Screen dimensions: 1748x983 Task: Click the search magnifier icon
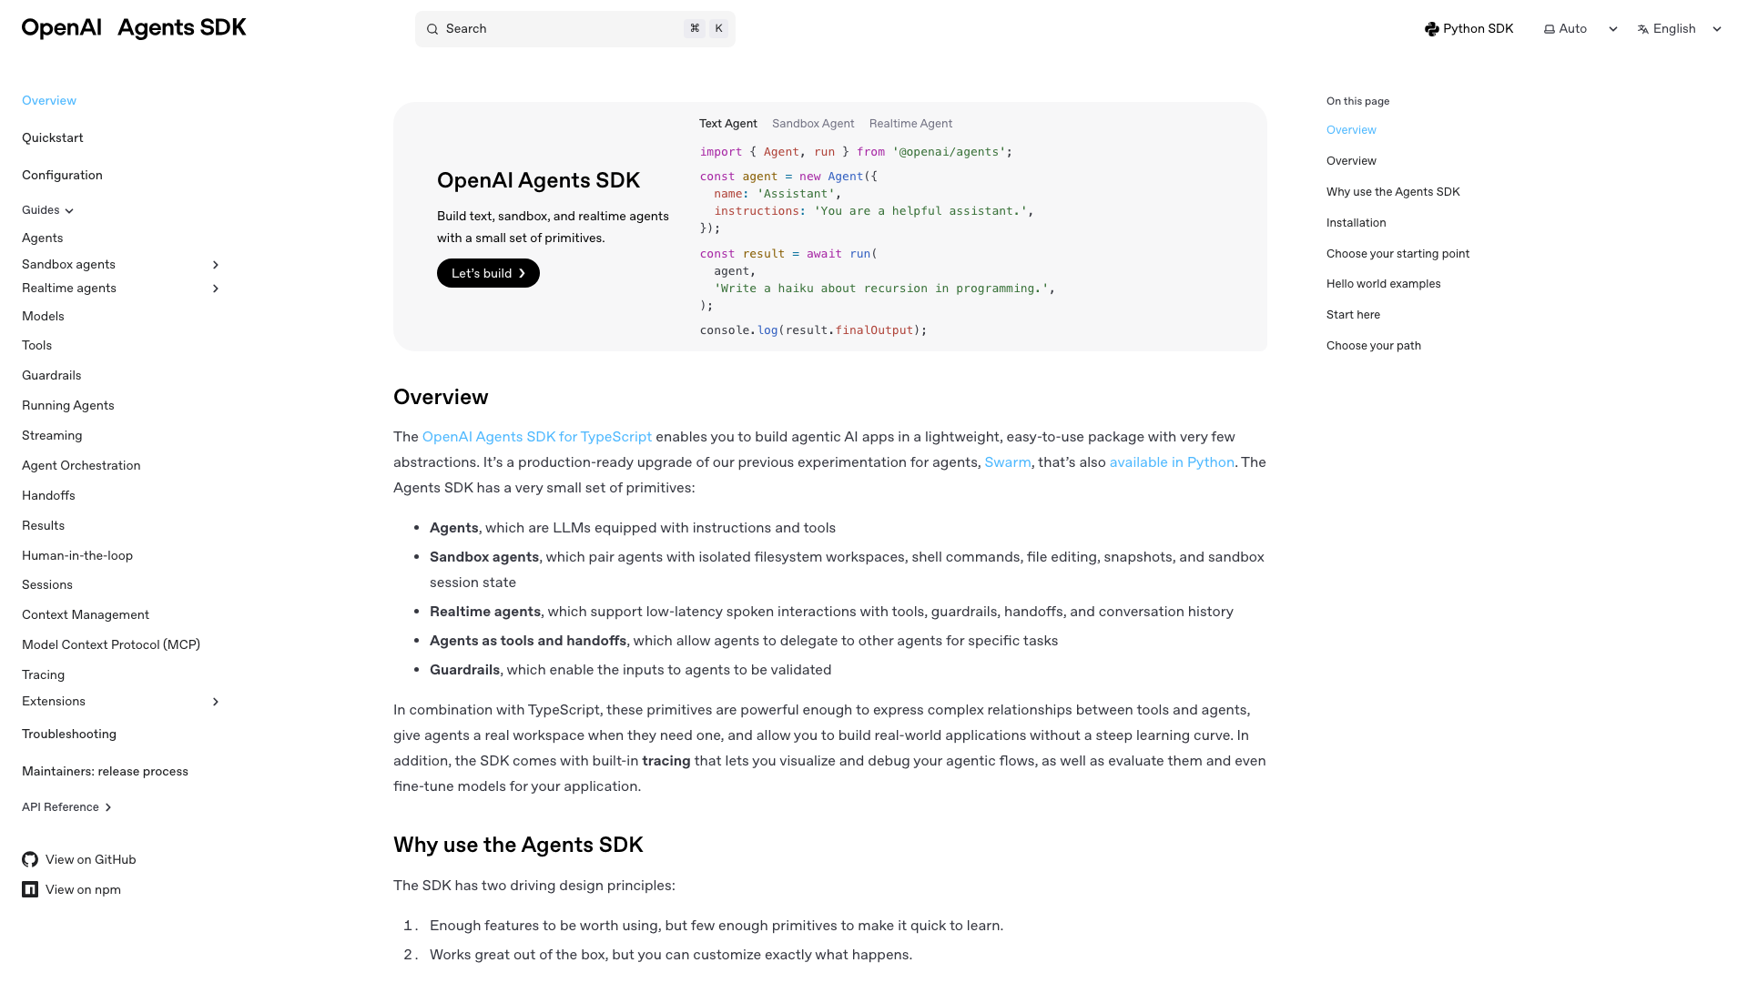point(432,29)
